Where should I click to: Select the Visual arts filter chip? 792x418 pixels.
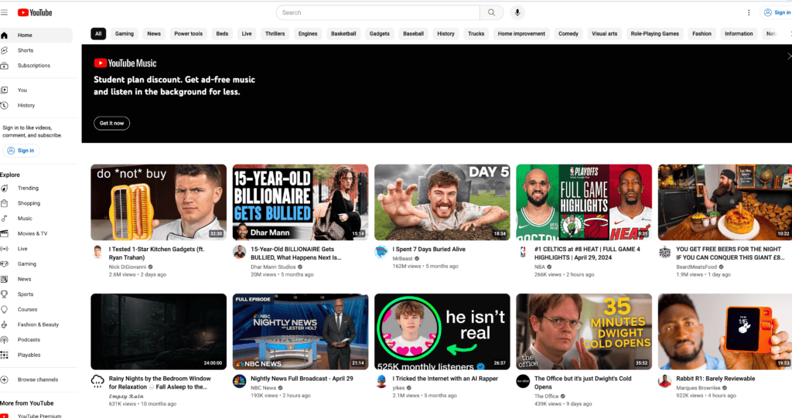604,34
